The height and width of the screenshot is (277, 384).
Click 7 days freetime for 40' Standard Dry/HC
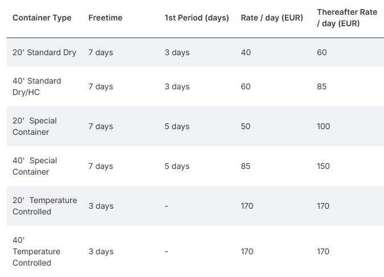click(x=101, y=86)
